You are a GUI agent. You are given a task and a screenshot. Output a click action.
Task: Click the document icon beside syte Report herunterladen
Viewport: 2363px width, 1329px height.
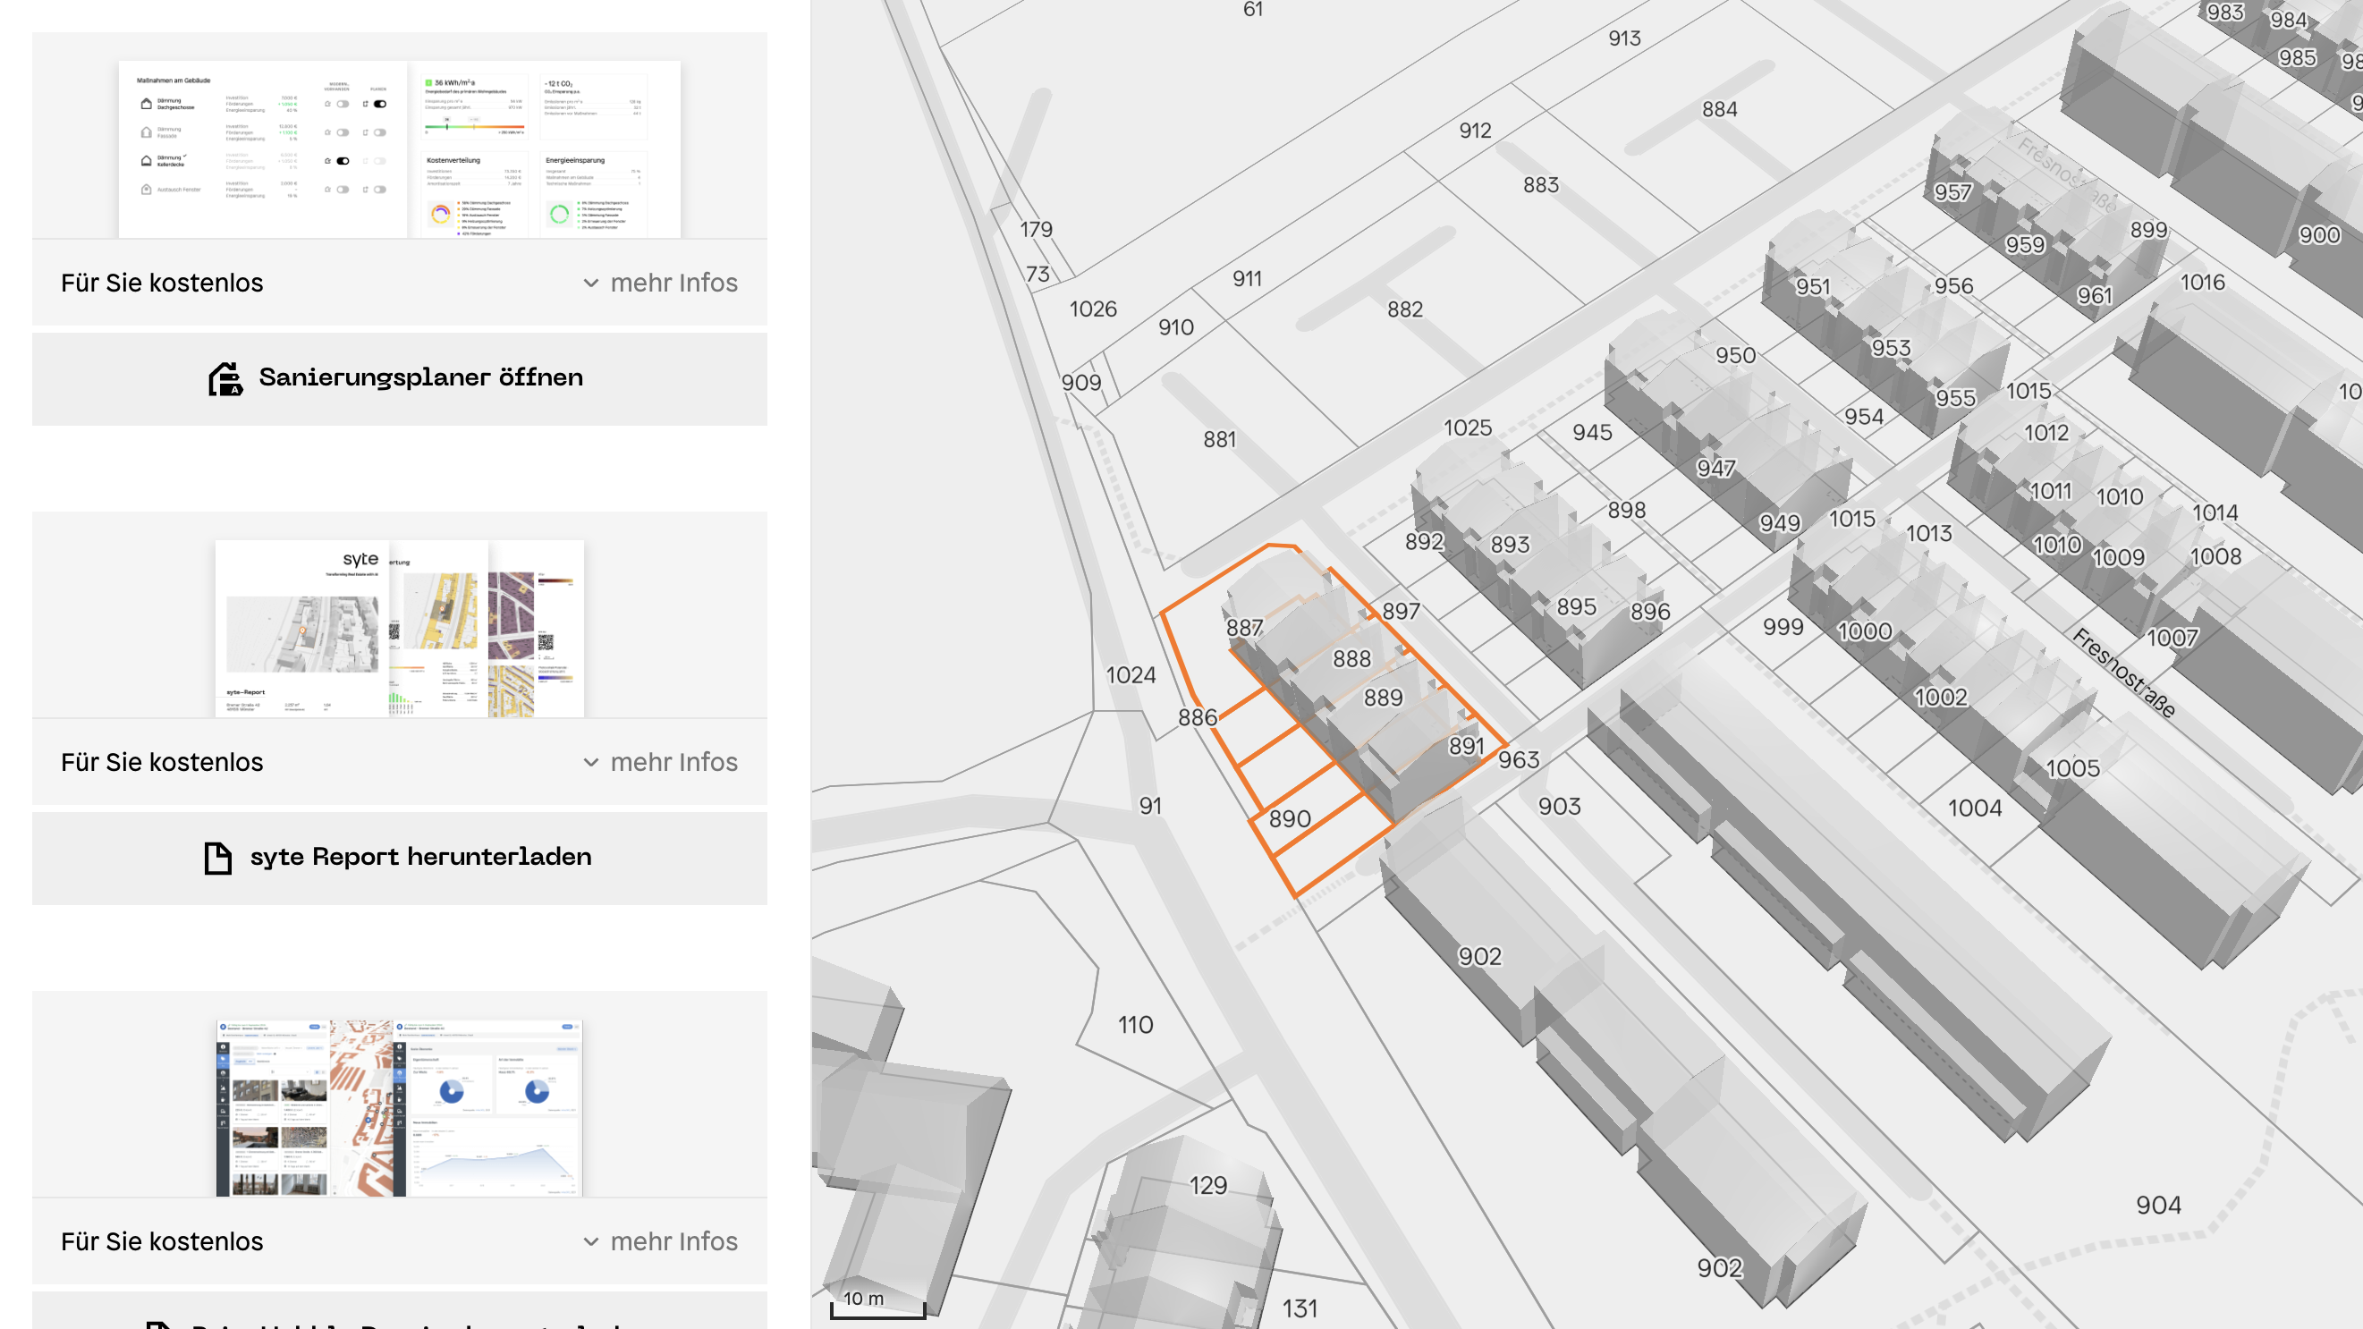pyautogui.click(x=217, y=858)
